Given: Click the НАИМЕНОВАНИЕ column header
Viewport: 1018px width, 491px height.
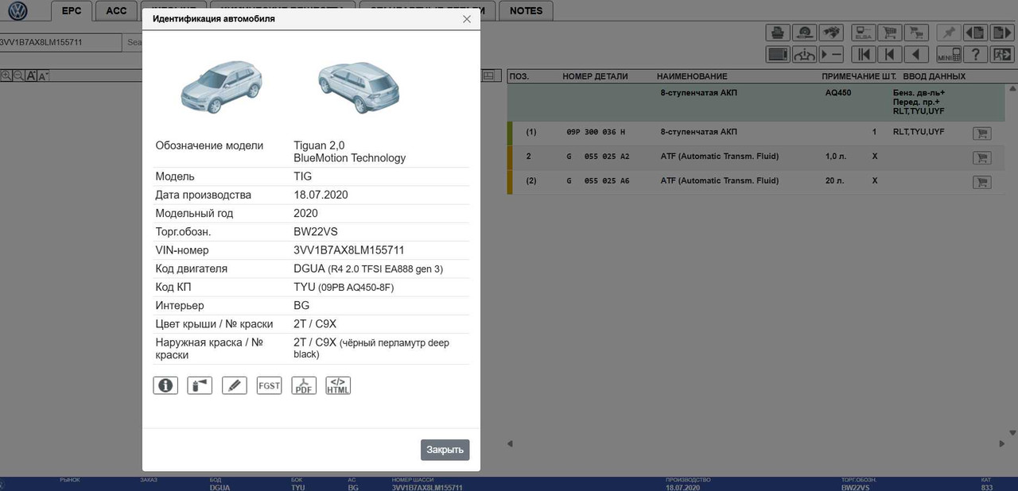Looking at the screenshot, I should (x=692, y=76).
